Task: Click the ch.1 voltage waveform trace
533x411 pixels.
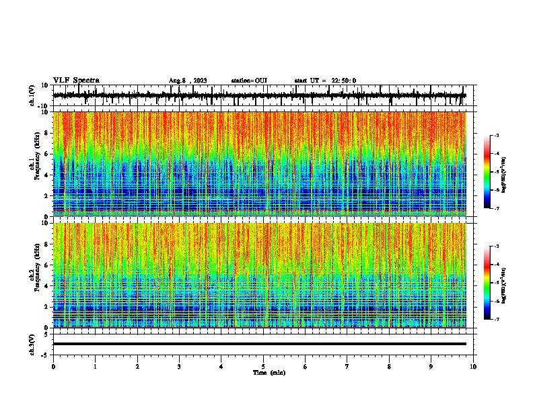Action: [259, 95]
